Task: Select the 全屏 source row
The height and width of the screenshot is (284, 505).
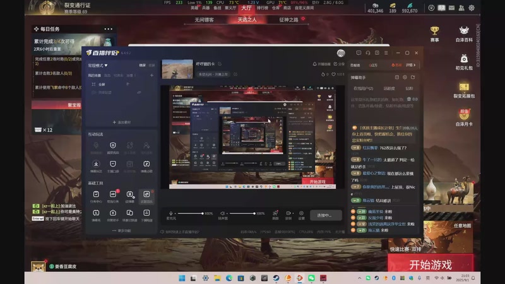Action: [121, 84]
